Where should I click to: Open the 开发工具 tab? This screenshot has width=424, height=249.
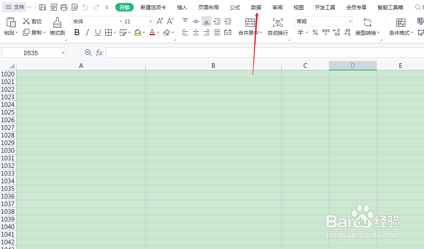pyautogui.click(x=325, y=7)
